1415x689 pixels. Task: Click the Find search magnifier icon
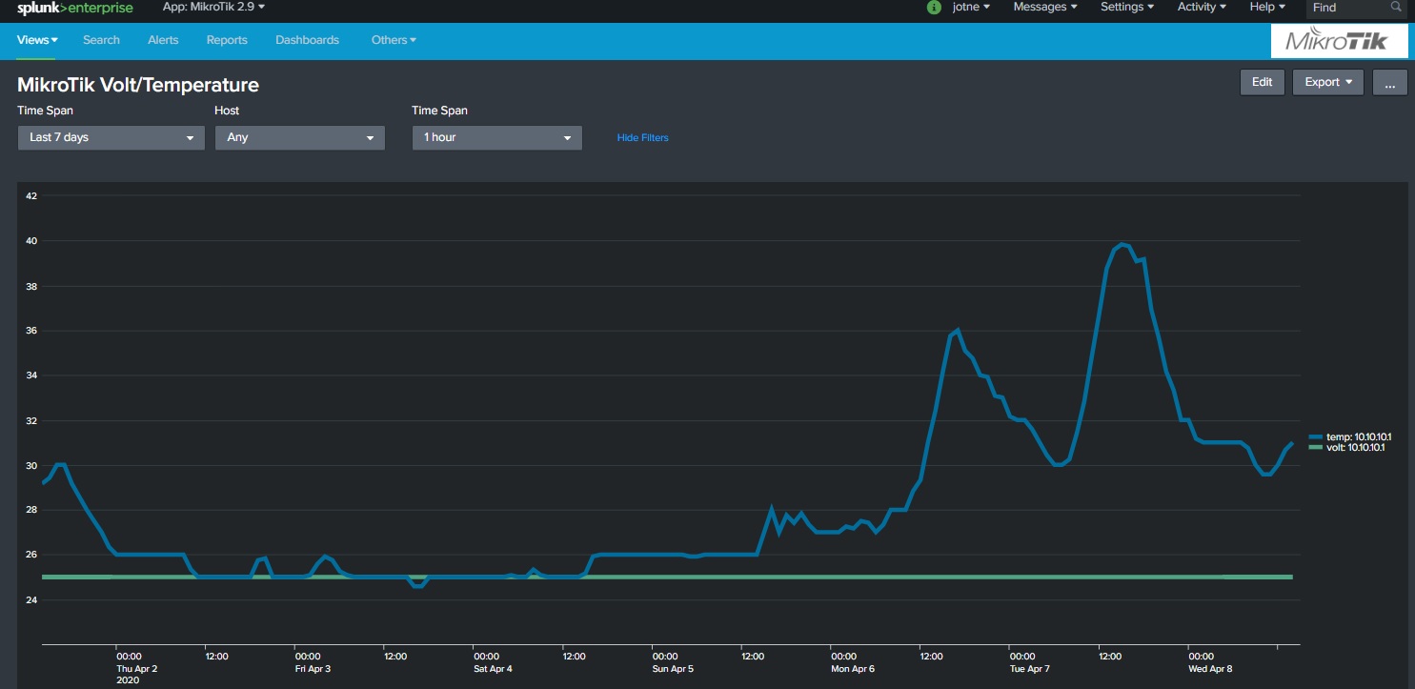click(1396, 7)
